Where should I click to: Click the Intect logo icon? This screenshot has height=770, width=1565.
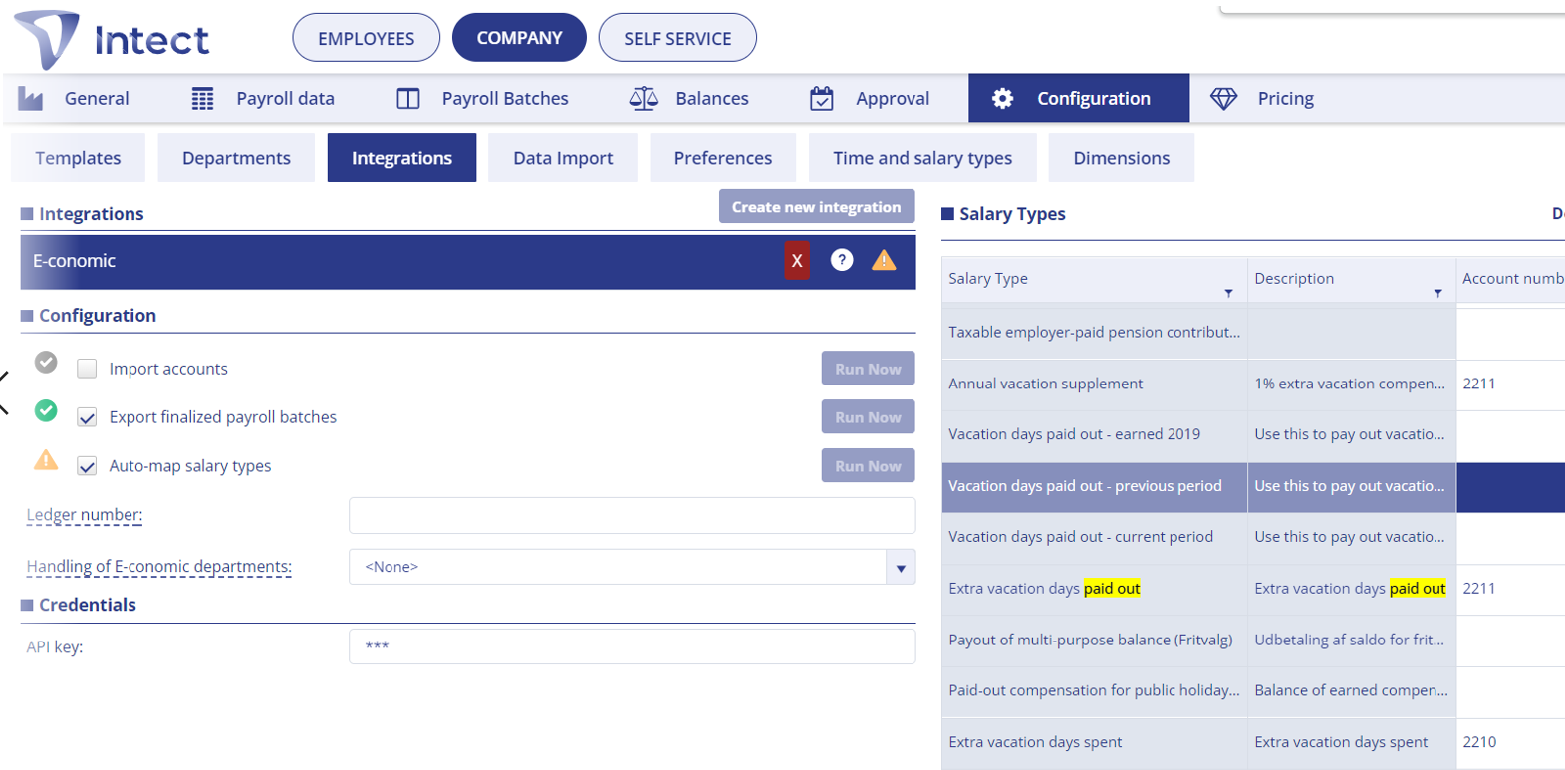(47, 39)
